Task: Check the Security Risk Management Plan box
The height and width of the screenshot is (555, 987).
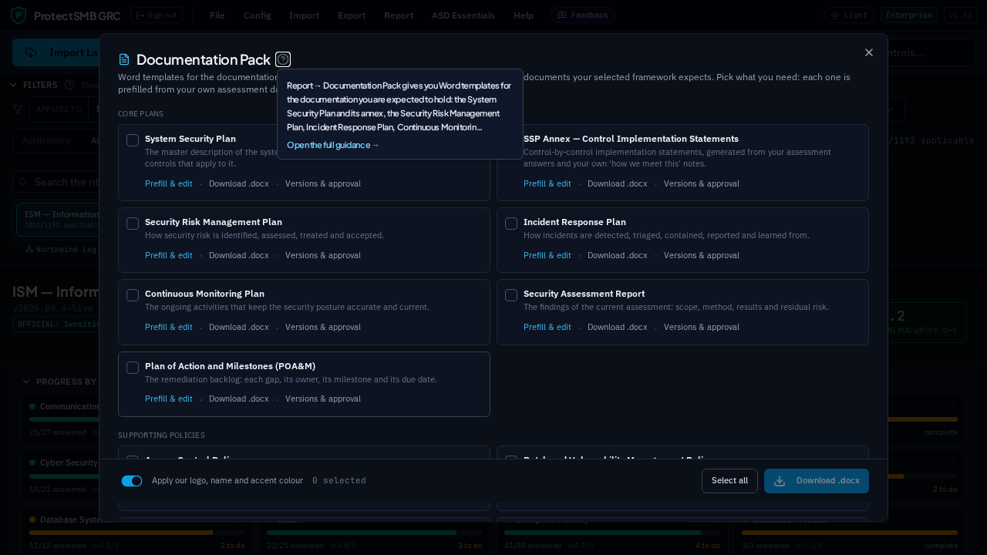Action: 133,224
